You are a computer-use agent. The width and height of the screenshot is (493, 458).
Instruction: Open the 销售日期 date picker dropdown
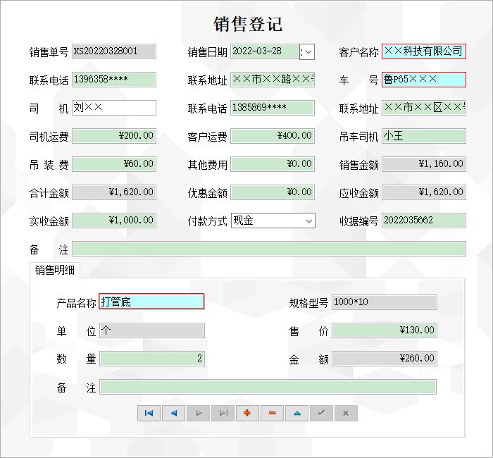[x=307, y=52]
